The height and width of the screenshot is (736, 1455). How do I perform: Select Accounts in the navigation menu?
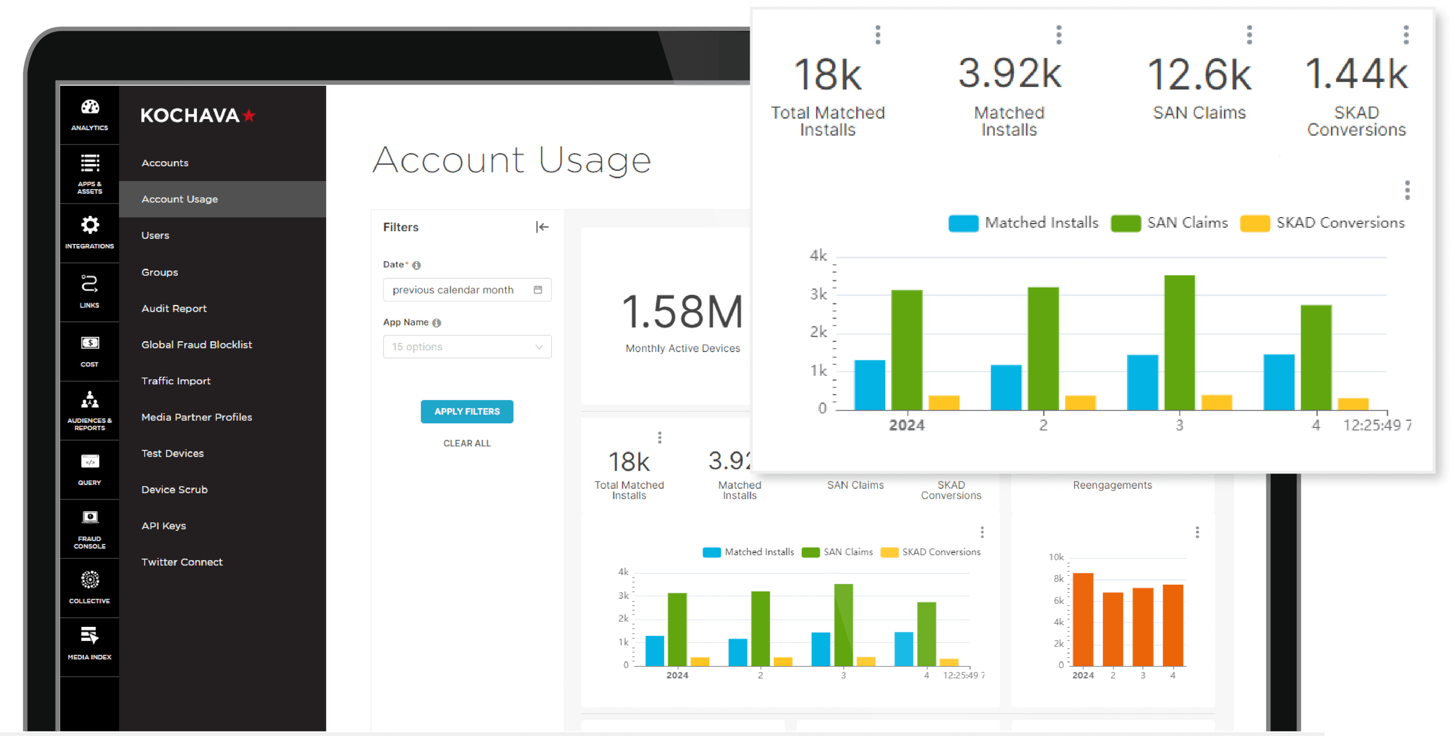[x=222, y=163]
